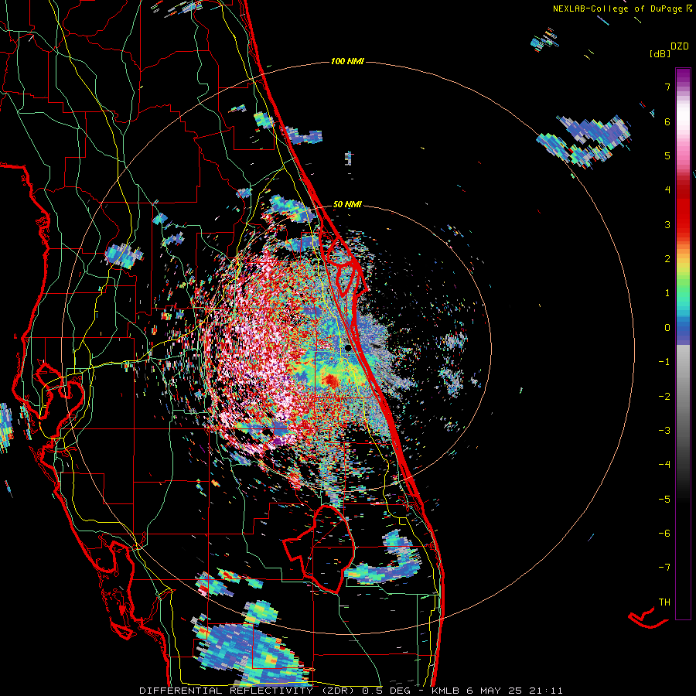The height and width of the screenshot is (696, 696).
Task: Click the TH threshold label on the scale
Action: [664, 602]
